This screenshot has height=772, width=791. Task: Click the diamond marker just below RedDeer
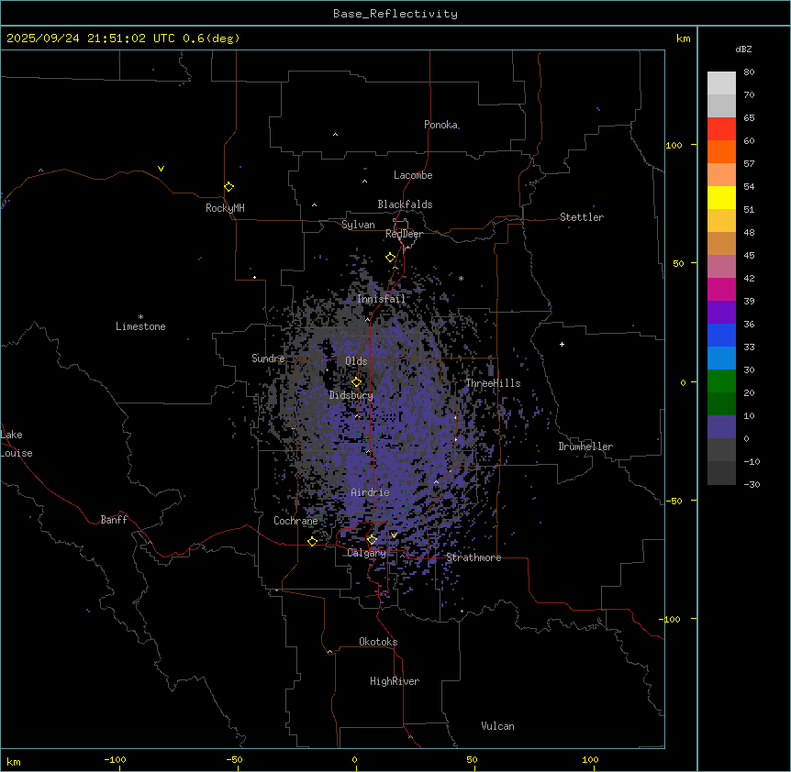pos(390,258)
